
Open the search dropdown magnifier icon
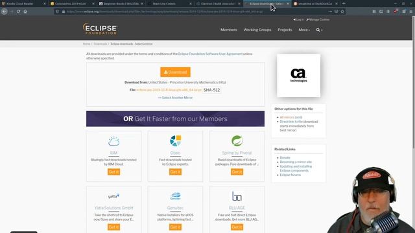tap(319, 30)
